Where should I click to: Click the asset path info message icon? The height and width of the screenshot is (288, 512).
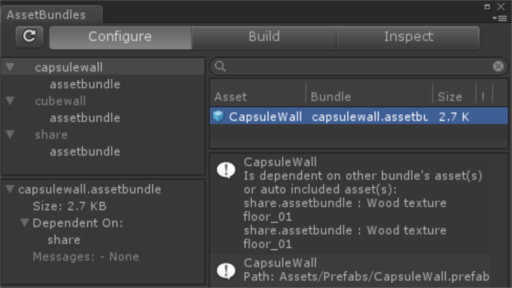226,270
